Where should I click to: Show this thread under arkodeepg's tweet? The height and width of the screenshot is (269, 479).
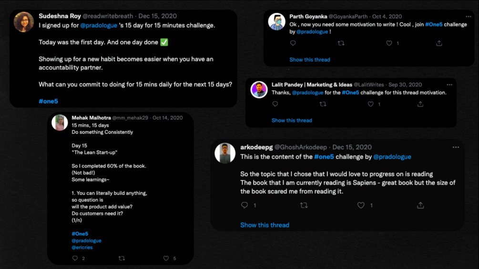coord(265,225)
